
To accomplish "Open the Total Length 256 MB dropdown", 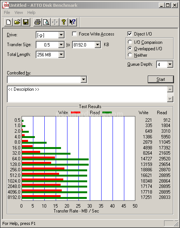I will [x=61, y=54].
